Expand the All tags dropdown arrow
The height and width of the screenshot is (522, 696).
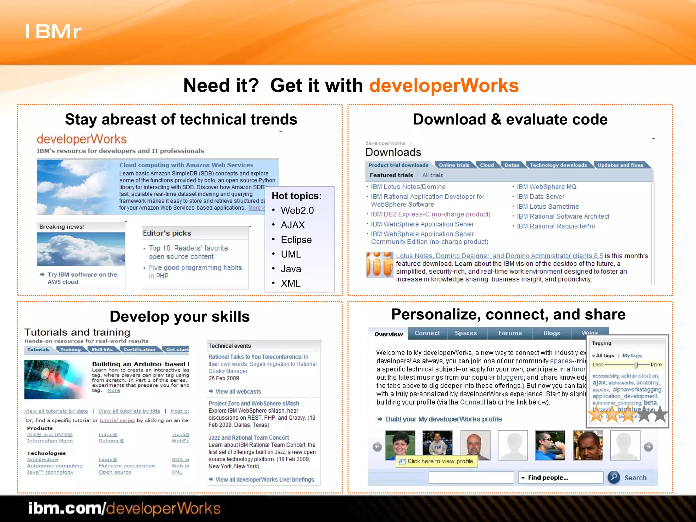[x=594, y=356]
